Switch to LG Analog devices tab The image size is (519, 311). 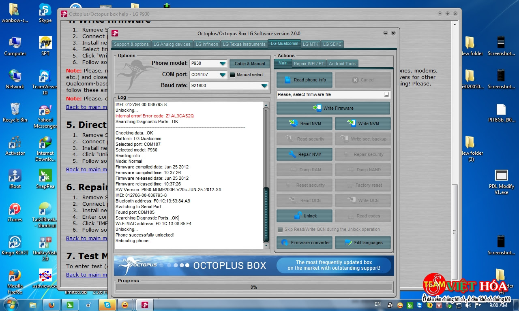point(172,44)
